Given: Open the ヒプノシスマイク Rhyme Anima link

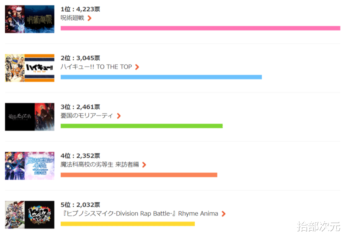Looking at the screenshot, I should point(140,213).
